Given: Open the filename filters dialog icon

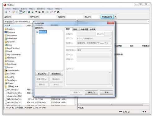Looking at the screenshot, I should pos(48,12).
